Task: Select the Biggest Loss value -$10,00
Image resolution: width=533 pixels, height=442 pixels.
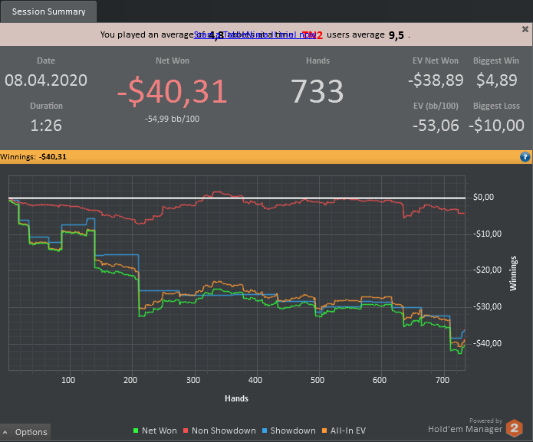Action: (497, 126)
